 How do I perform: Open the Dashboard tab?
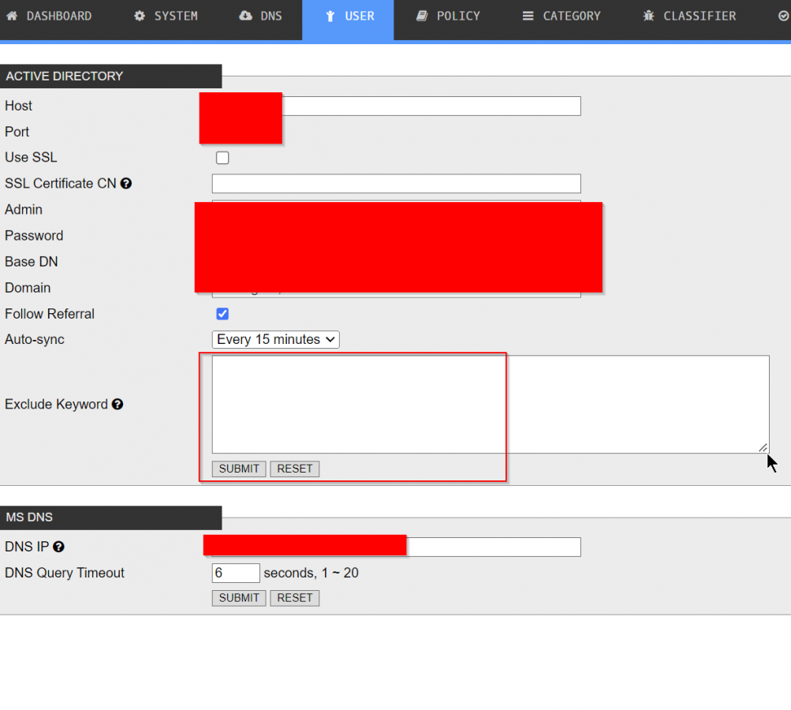pyautogui.click(x=49, y=16)
